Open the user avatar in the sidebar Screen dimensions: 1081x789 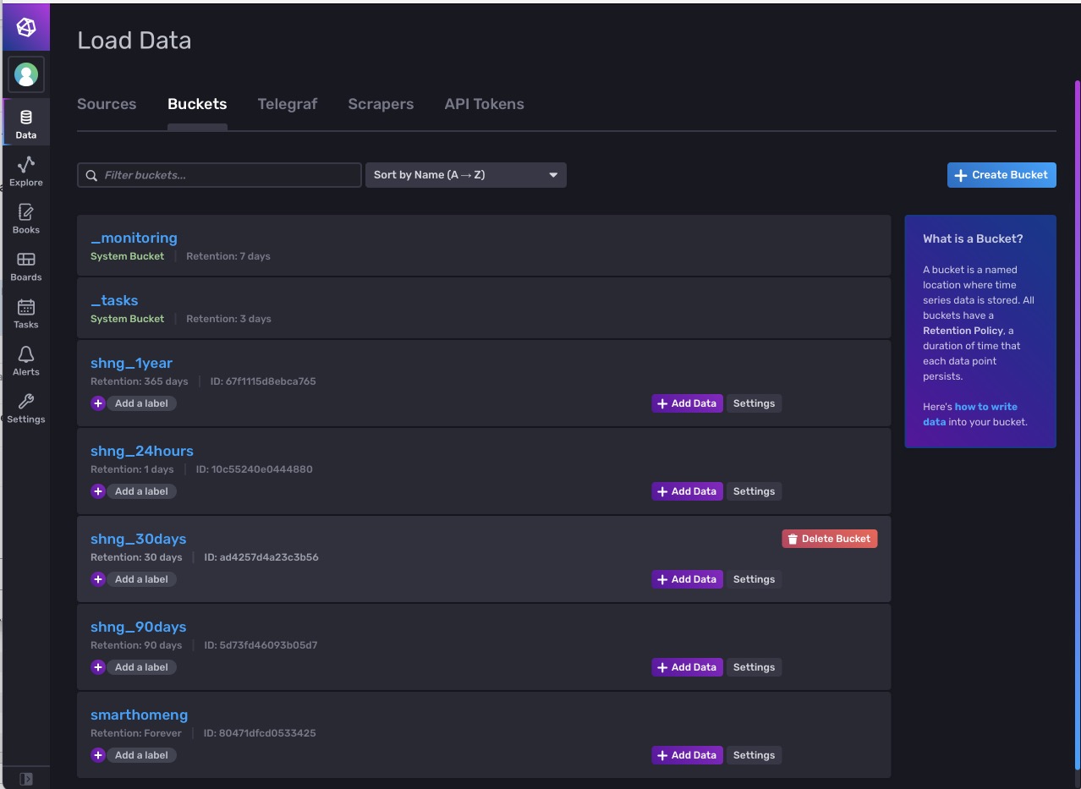pyautogui.click(x=25, y=74)
